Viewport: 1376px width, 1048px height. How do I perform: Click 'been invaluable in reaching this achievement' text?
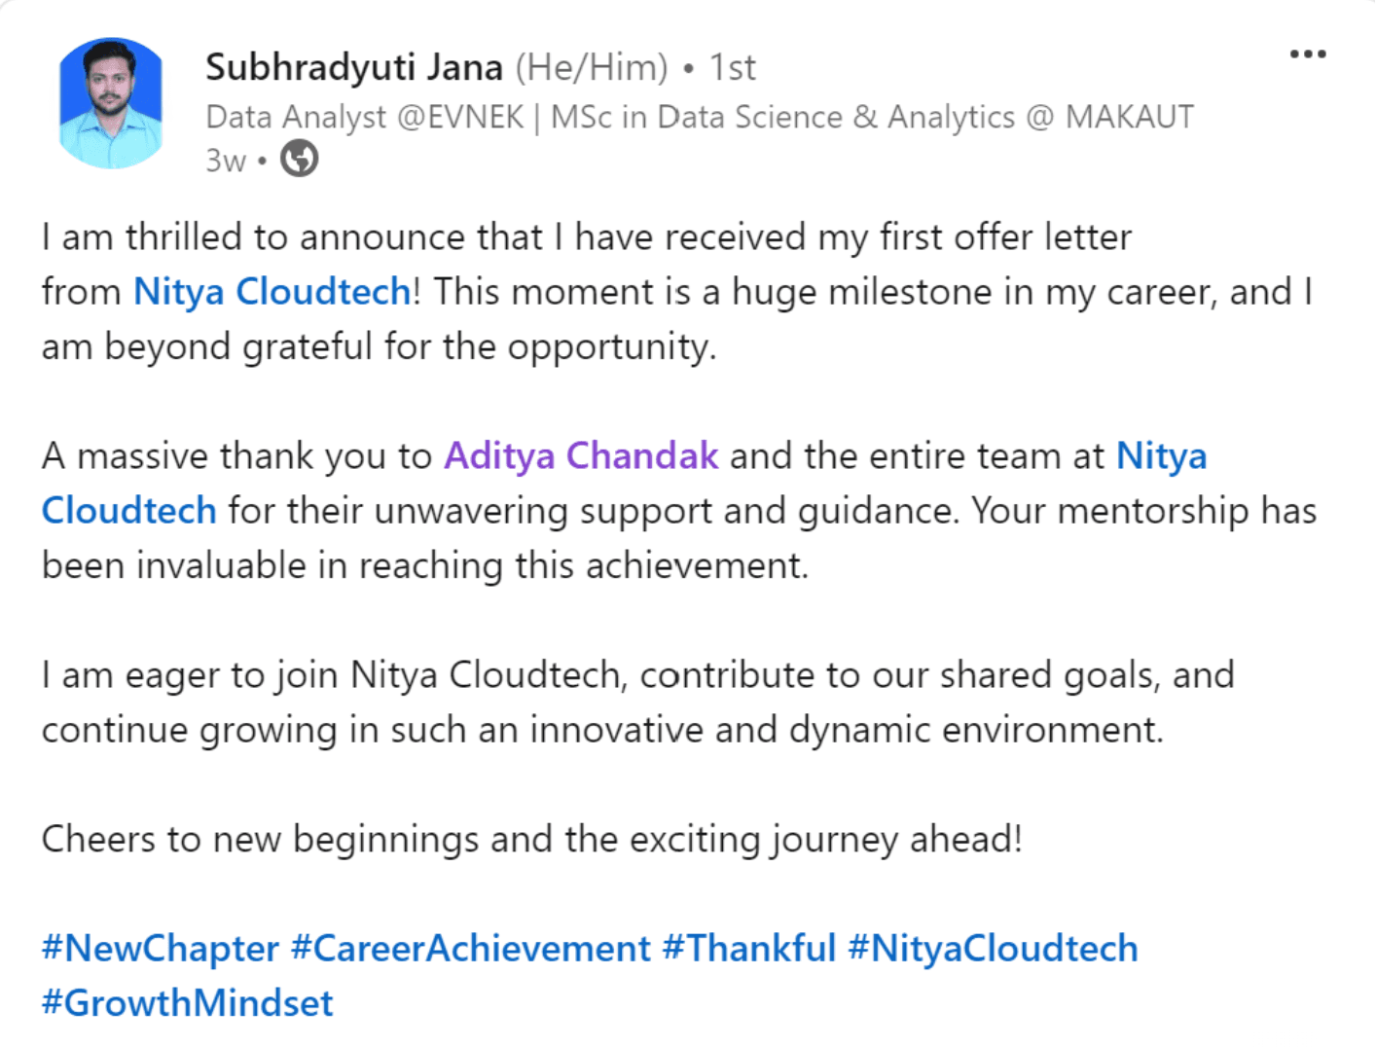(x=424, y=565)
